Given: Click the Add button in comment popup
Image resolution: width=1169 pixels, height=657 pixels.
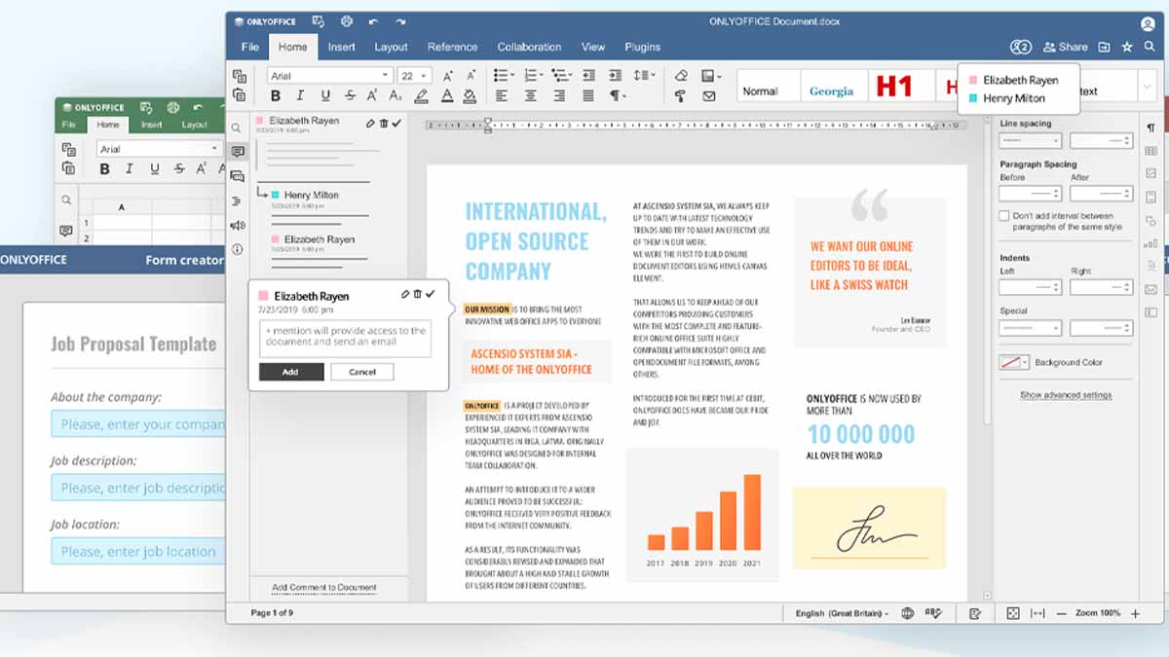Looking at the screenshot, I should click(290, 372).
